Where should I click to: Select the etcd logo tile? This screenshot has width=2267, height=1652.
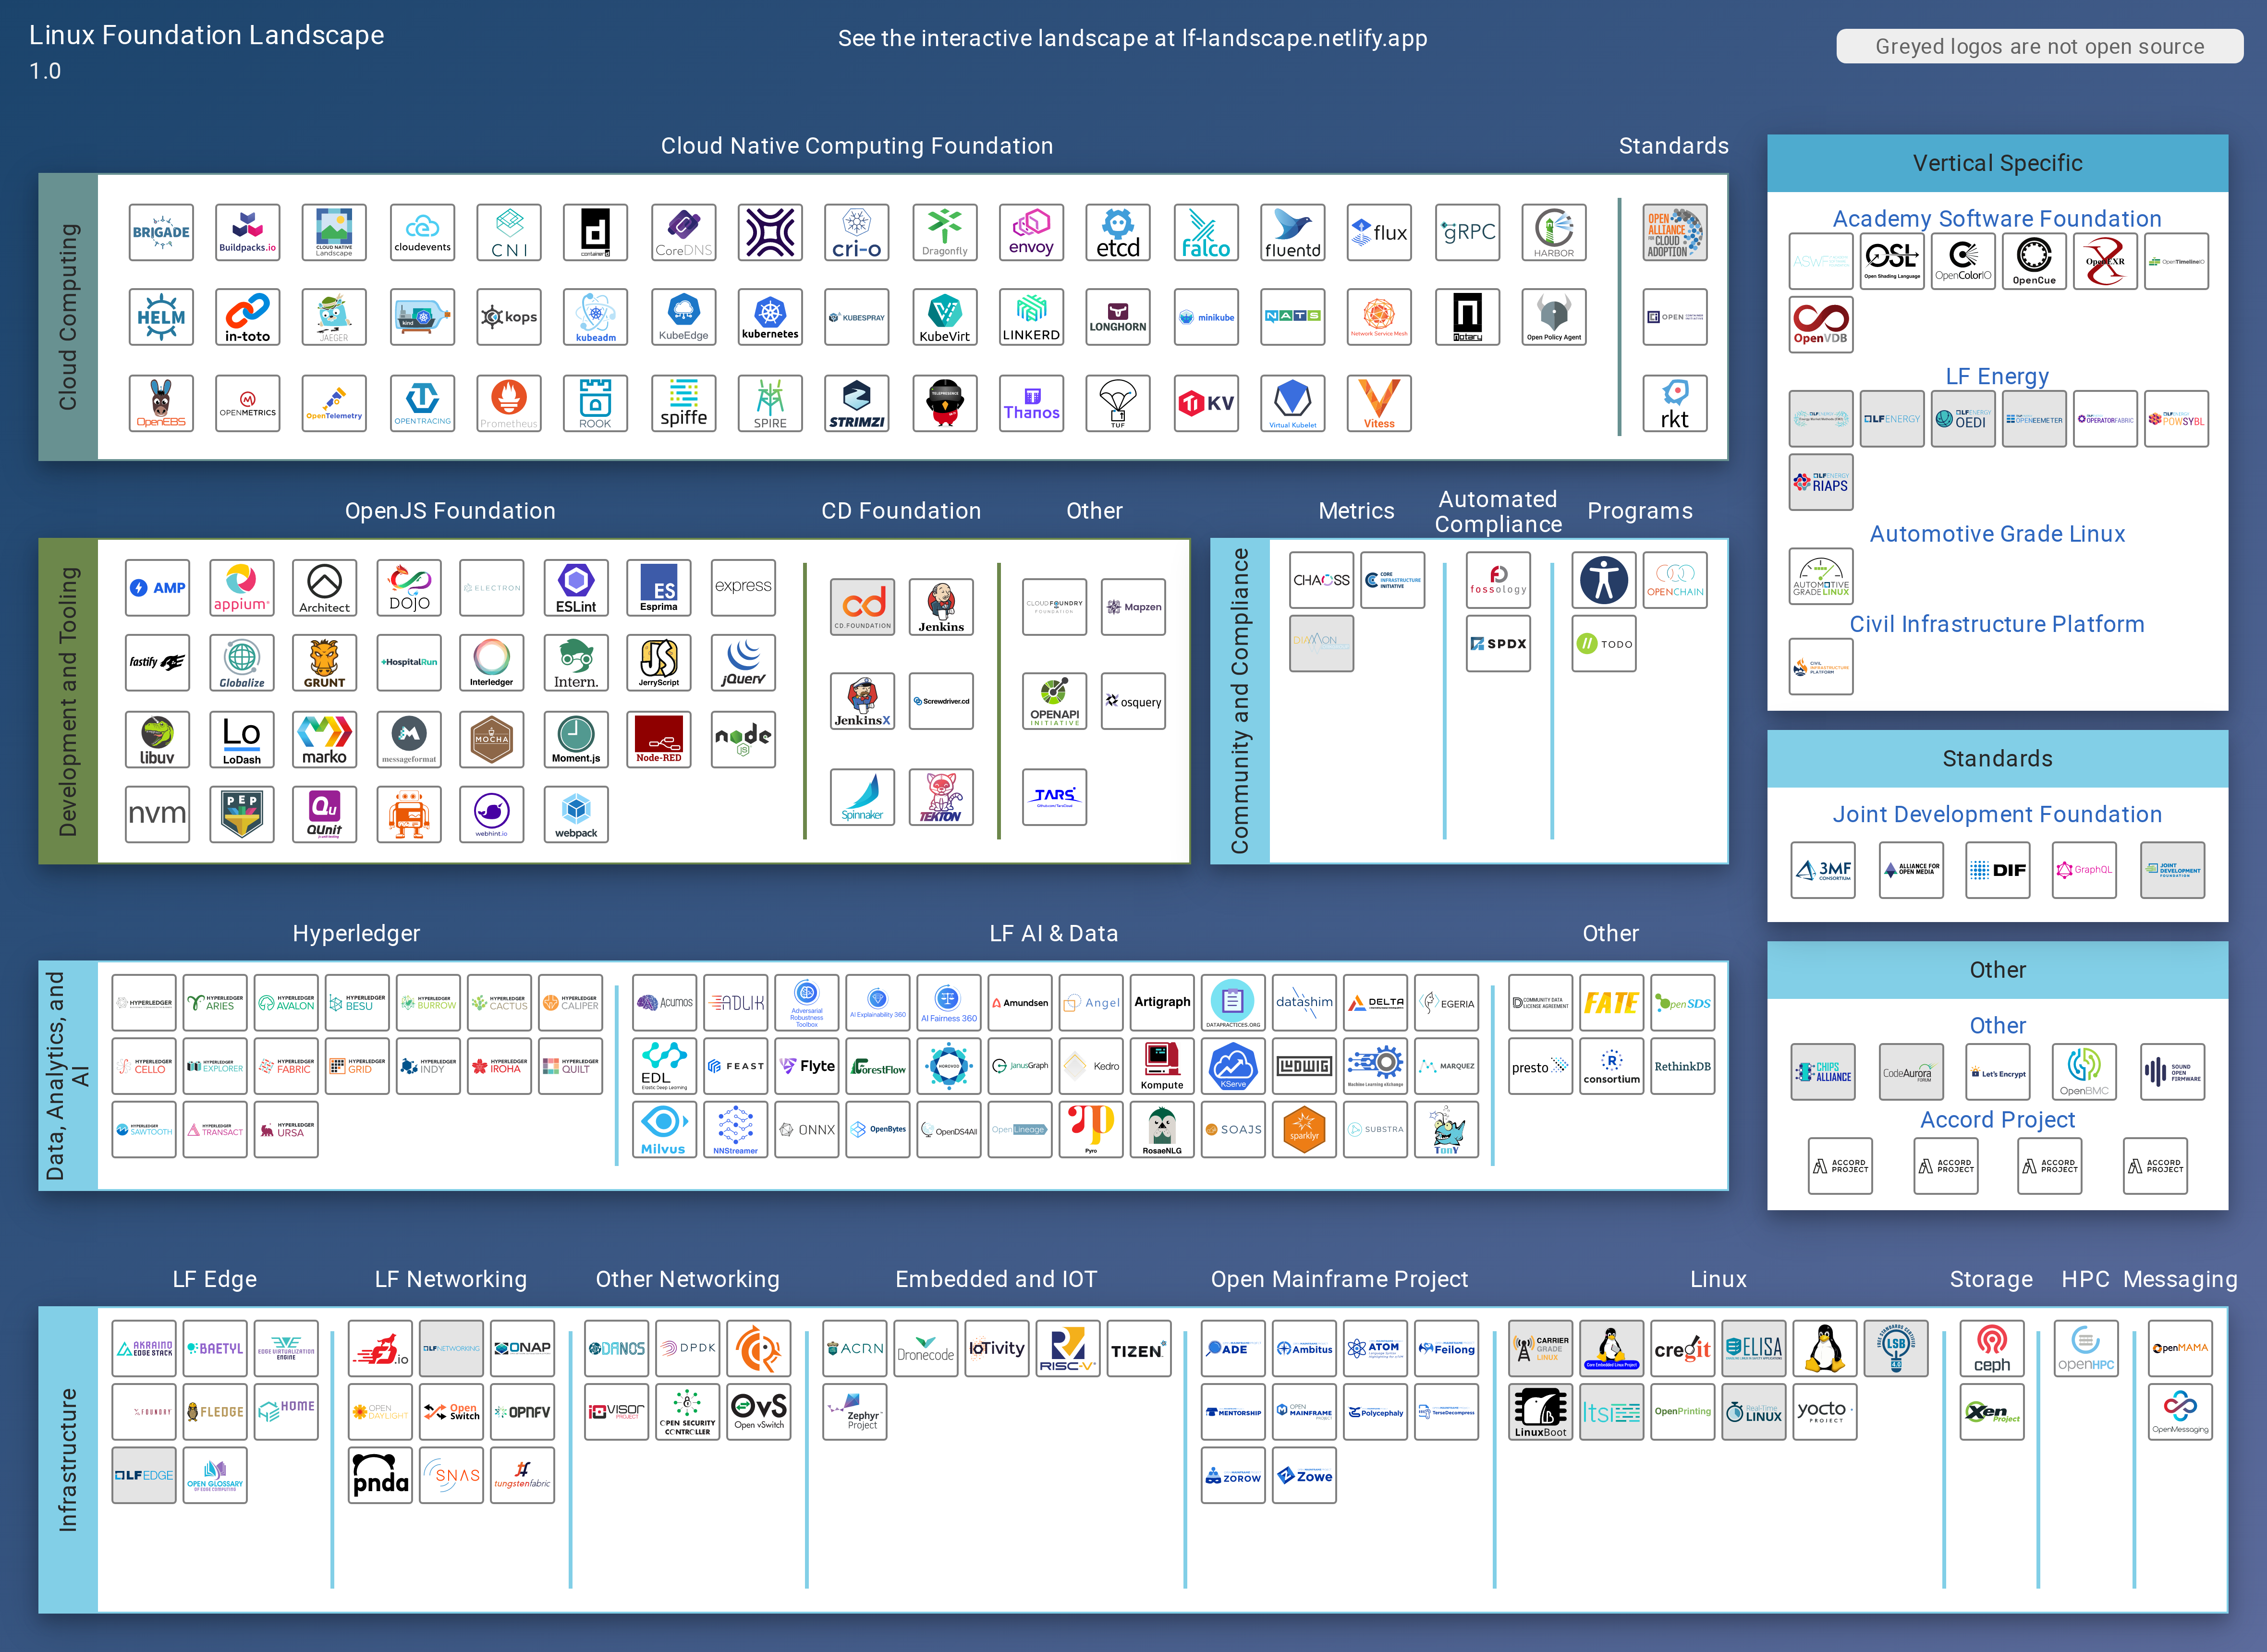1118,232
